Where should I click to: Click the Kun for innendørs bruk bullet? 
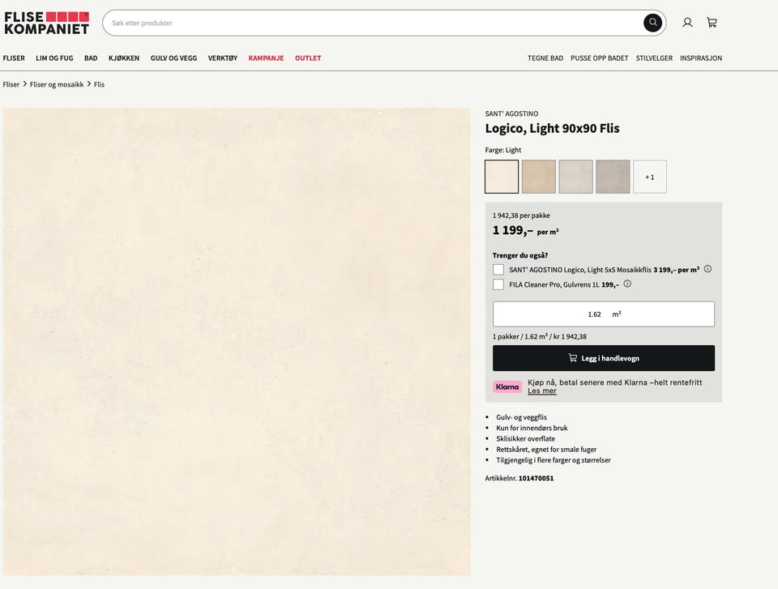[532, 428]
